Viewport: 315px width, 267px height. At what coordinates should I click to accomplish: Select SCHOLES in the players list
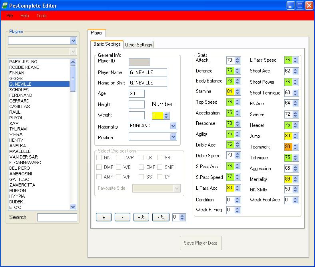pos(19,90)
